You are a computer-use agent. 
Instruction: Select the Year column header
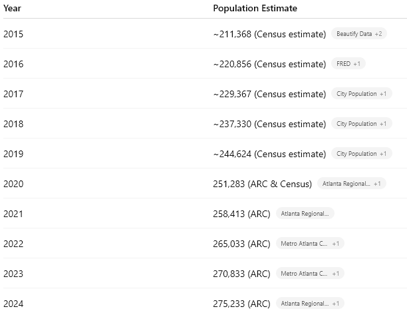(12, 8)
